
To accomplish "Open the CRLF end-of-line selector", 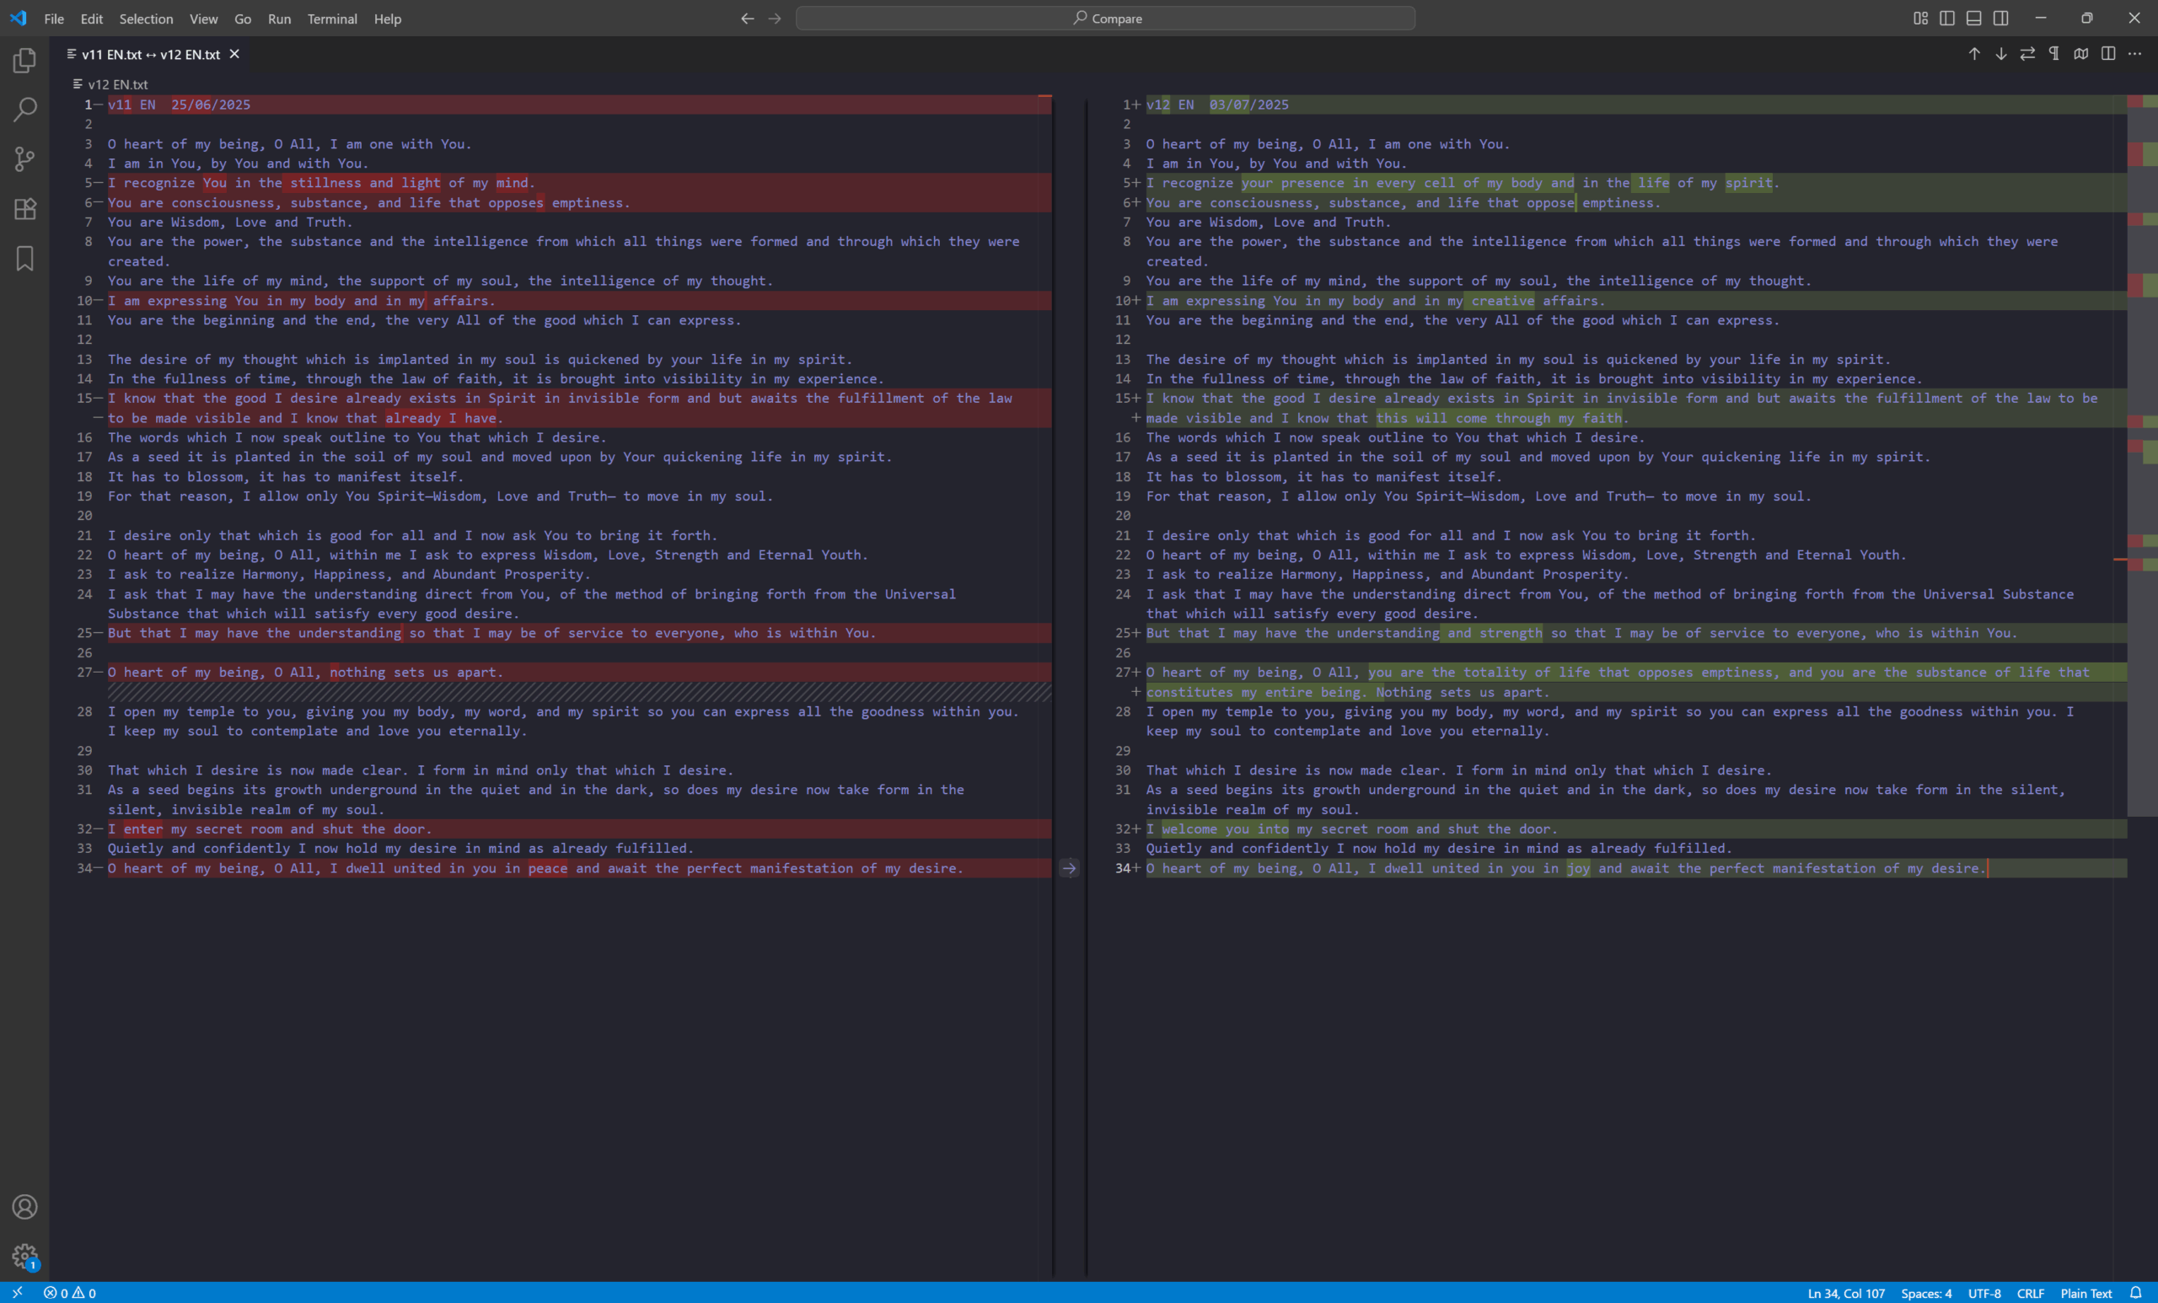I will tap(2029, 1294).
